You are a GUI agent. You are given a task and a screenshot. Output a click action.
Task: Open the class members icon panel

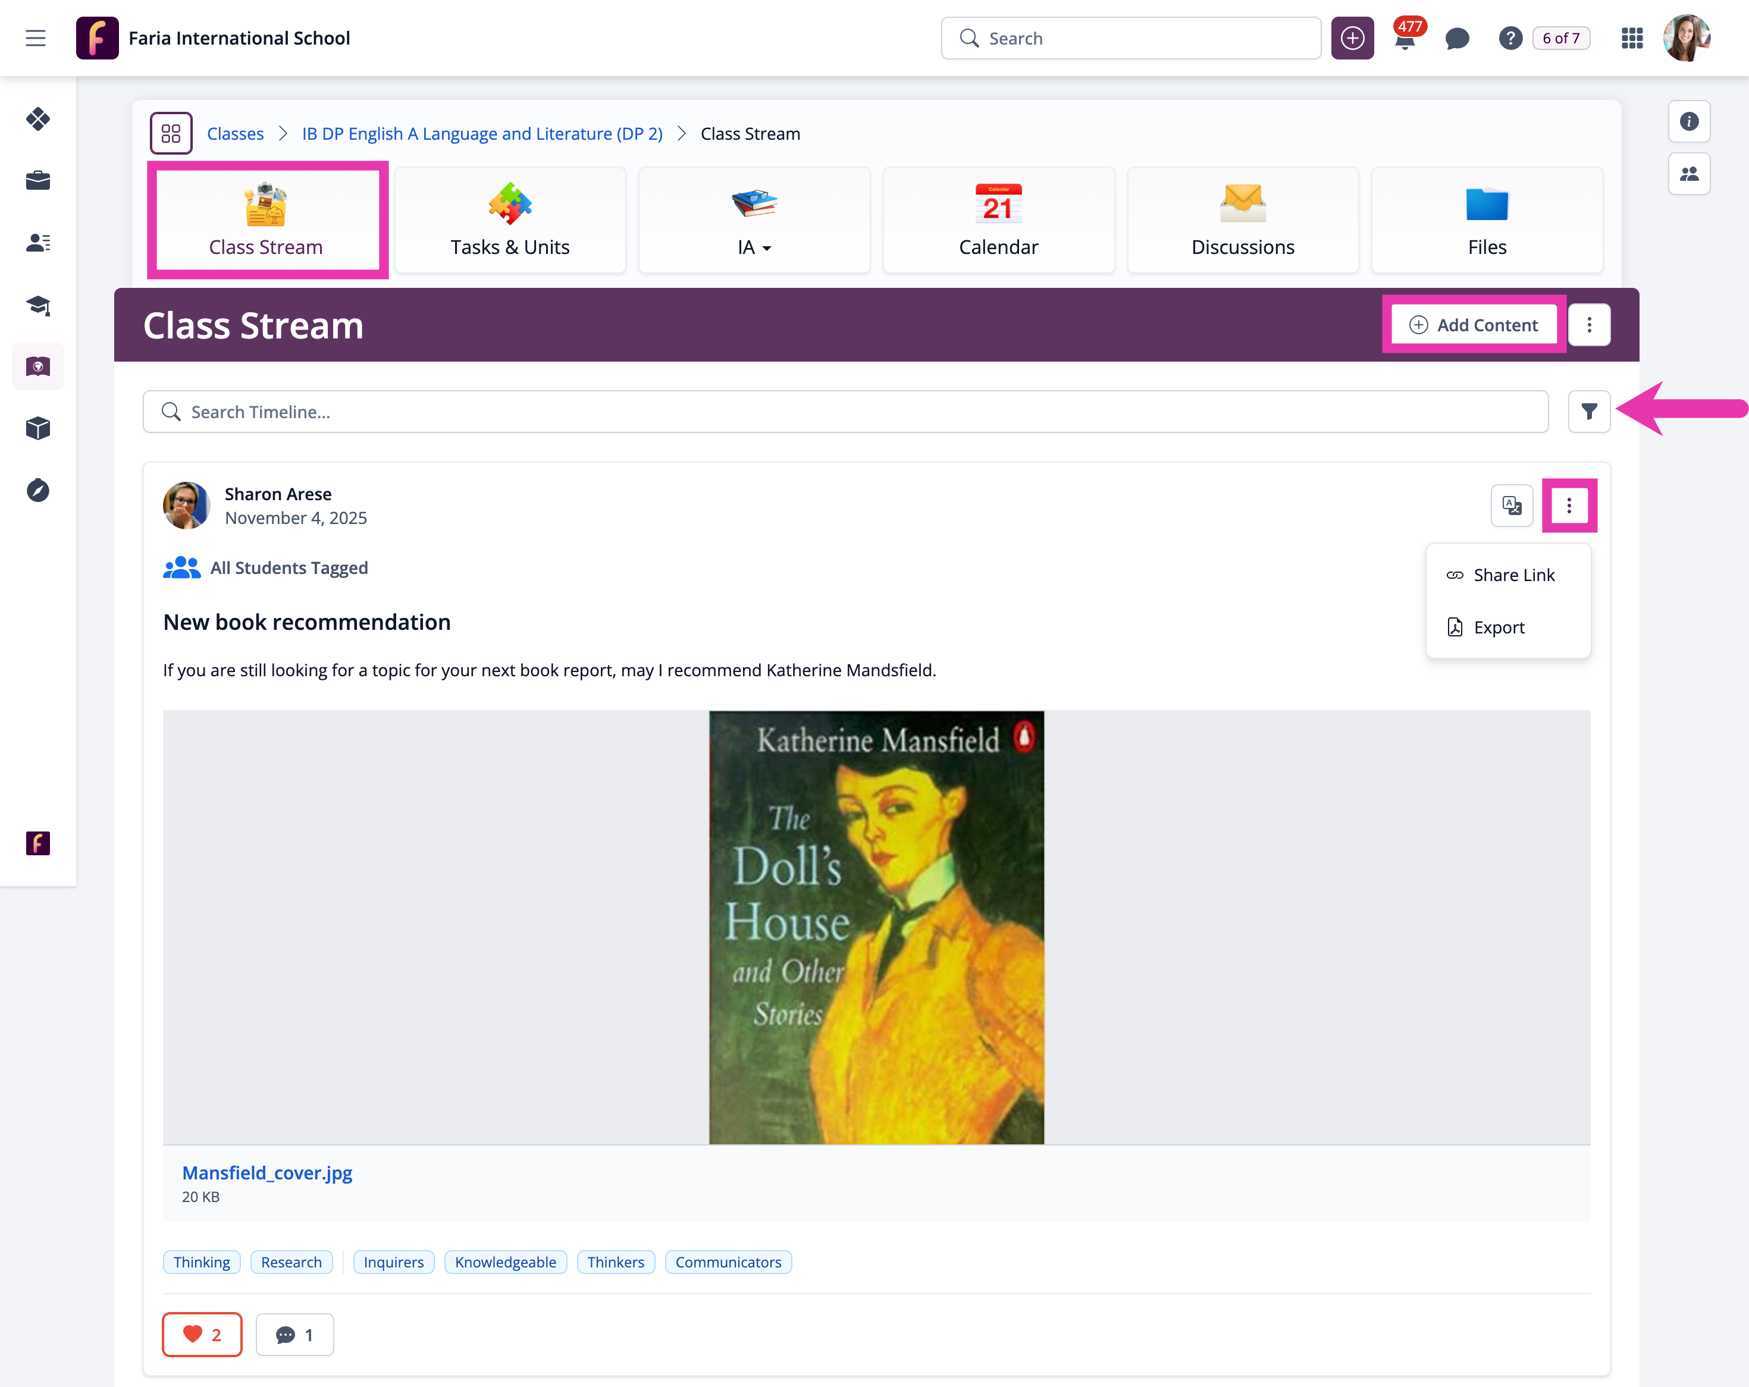1689,174
